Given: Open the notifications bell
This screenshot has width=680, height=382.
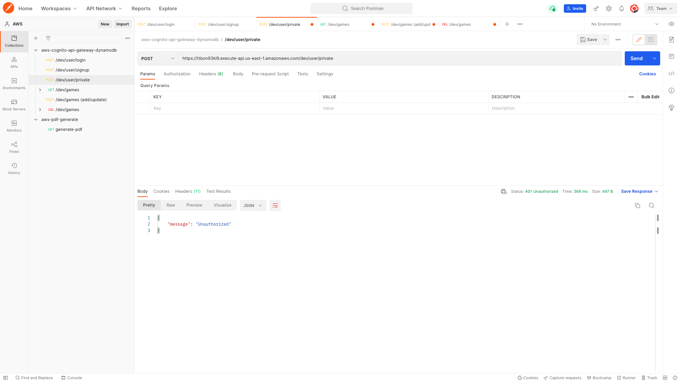Looking at the screenshot, I should click(x=621, y=8).
